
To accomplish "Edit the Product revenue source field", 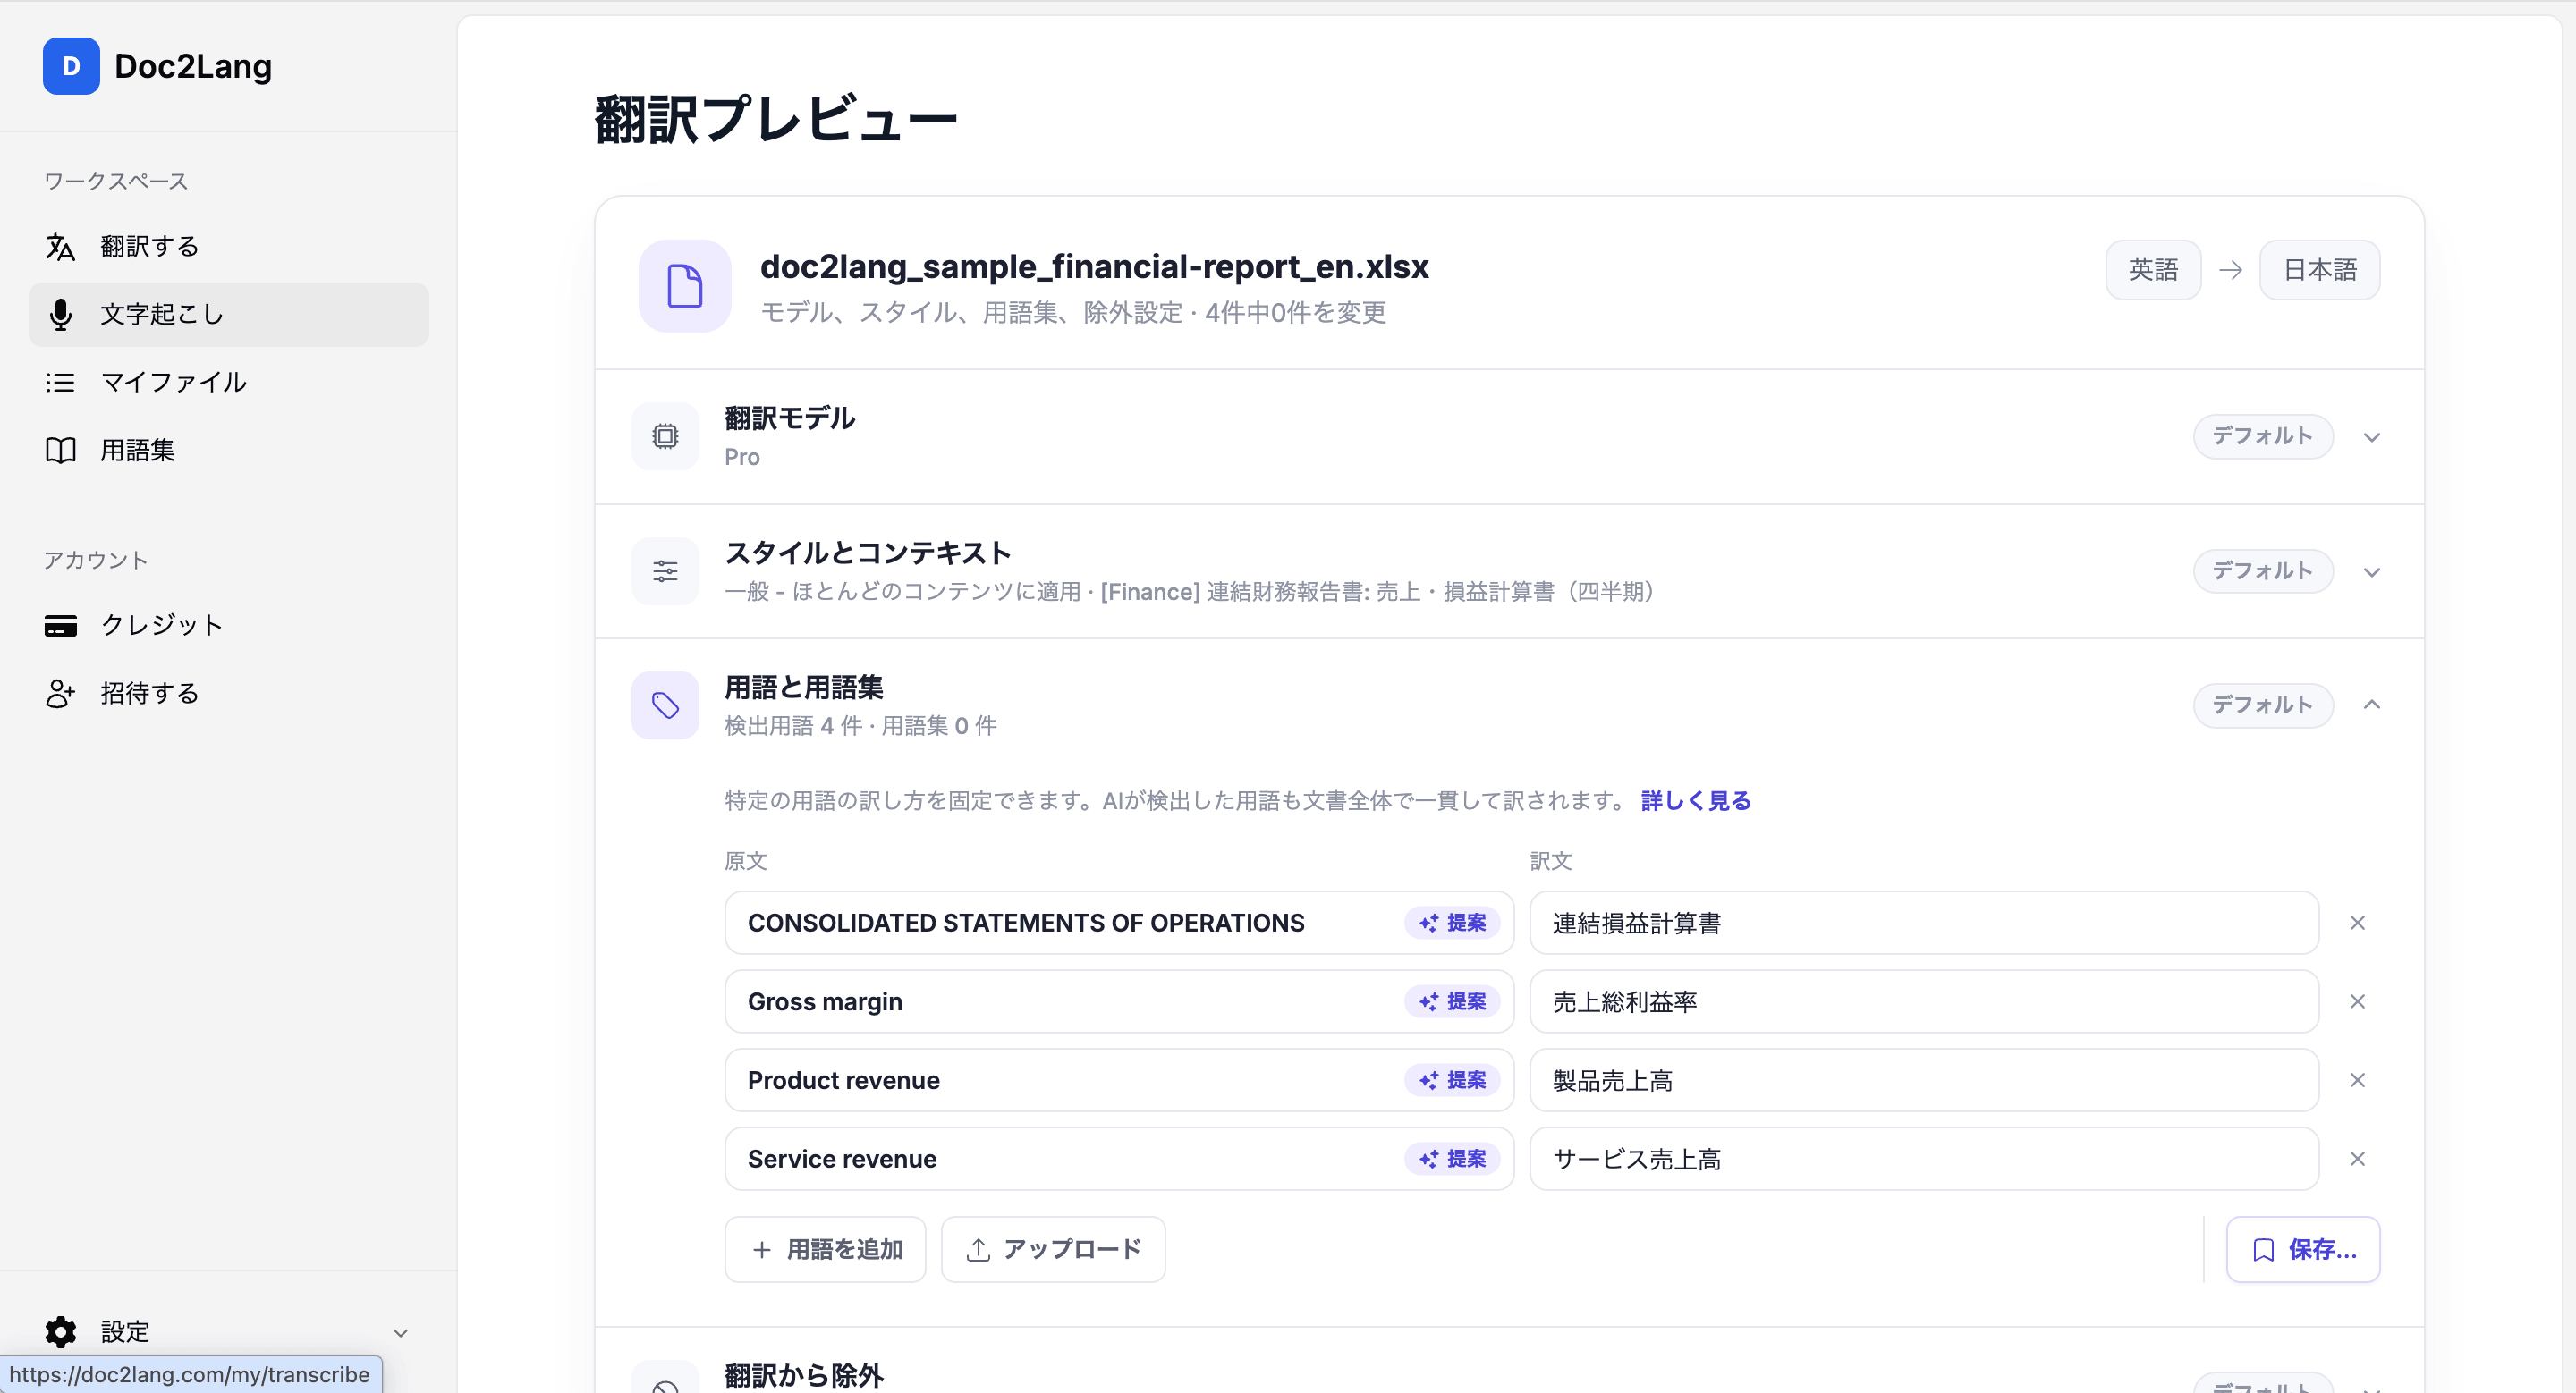I will (x=1119, y=1080).
